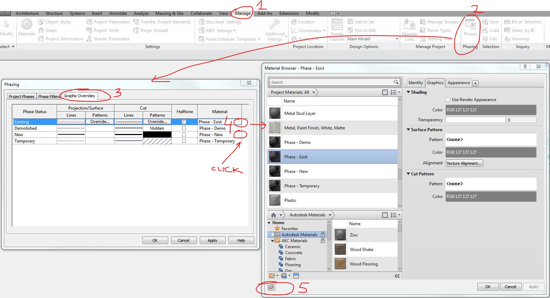Image resolution: width=550 pixels, height=298 pixels.
Task: Open Design Options
Action: pyautogui.click(x=337, y=30)
